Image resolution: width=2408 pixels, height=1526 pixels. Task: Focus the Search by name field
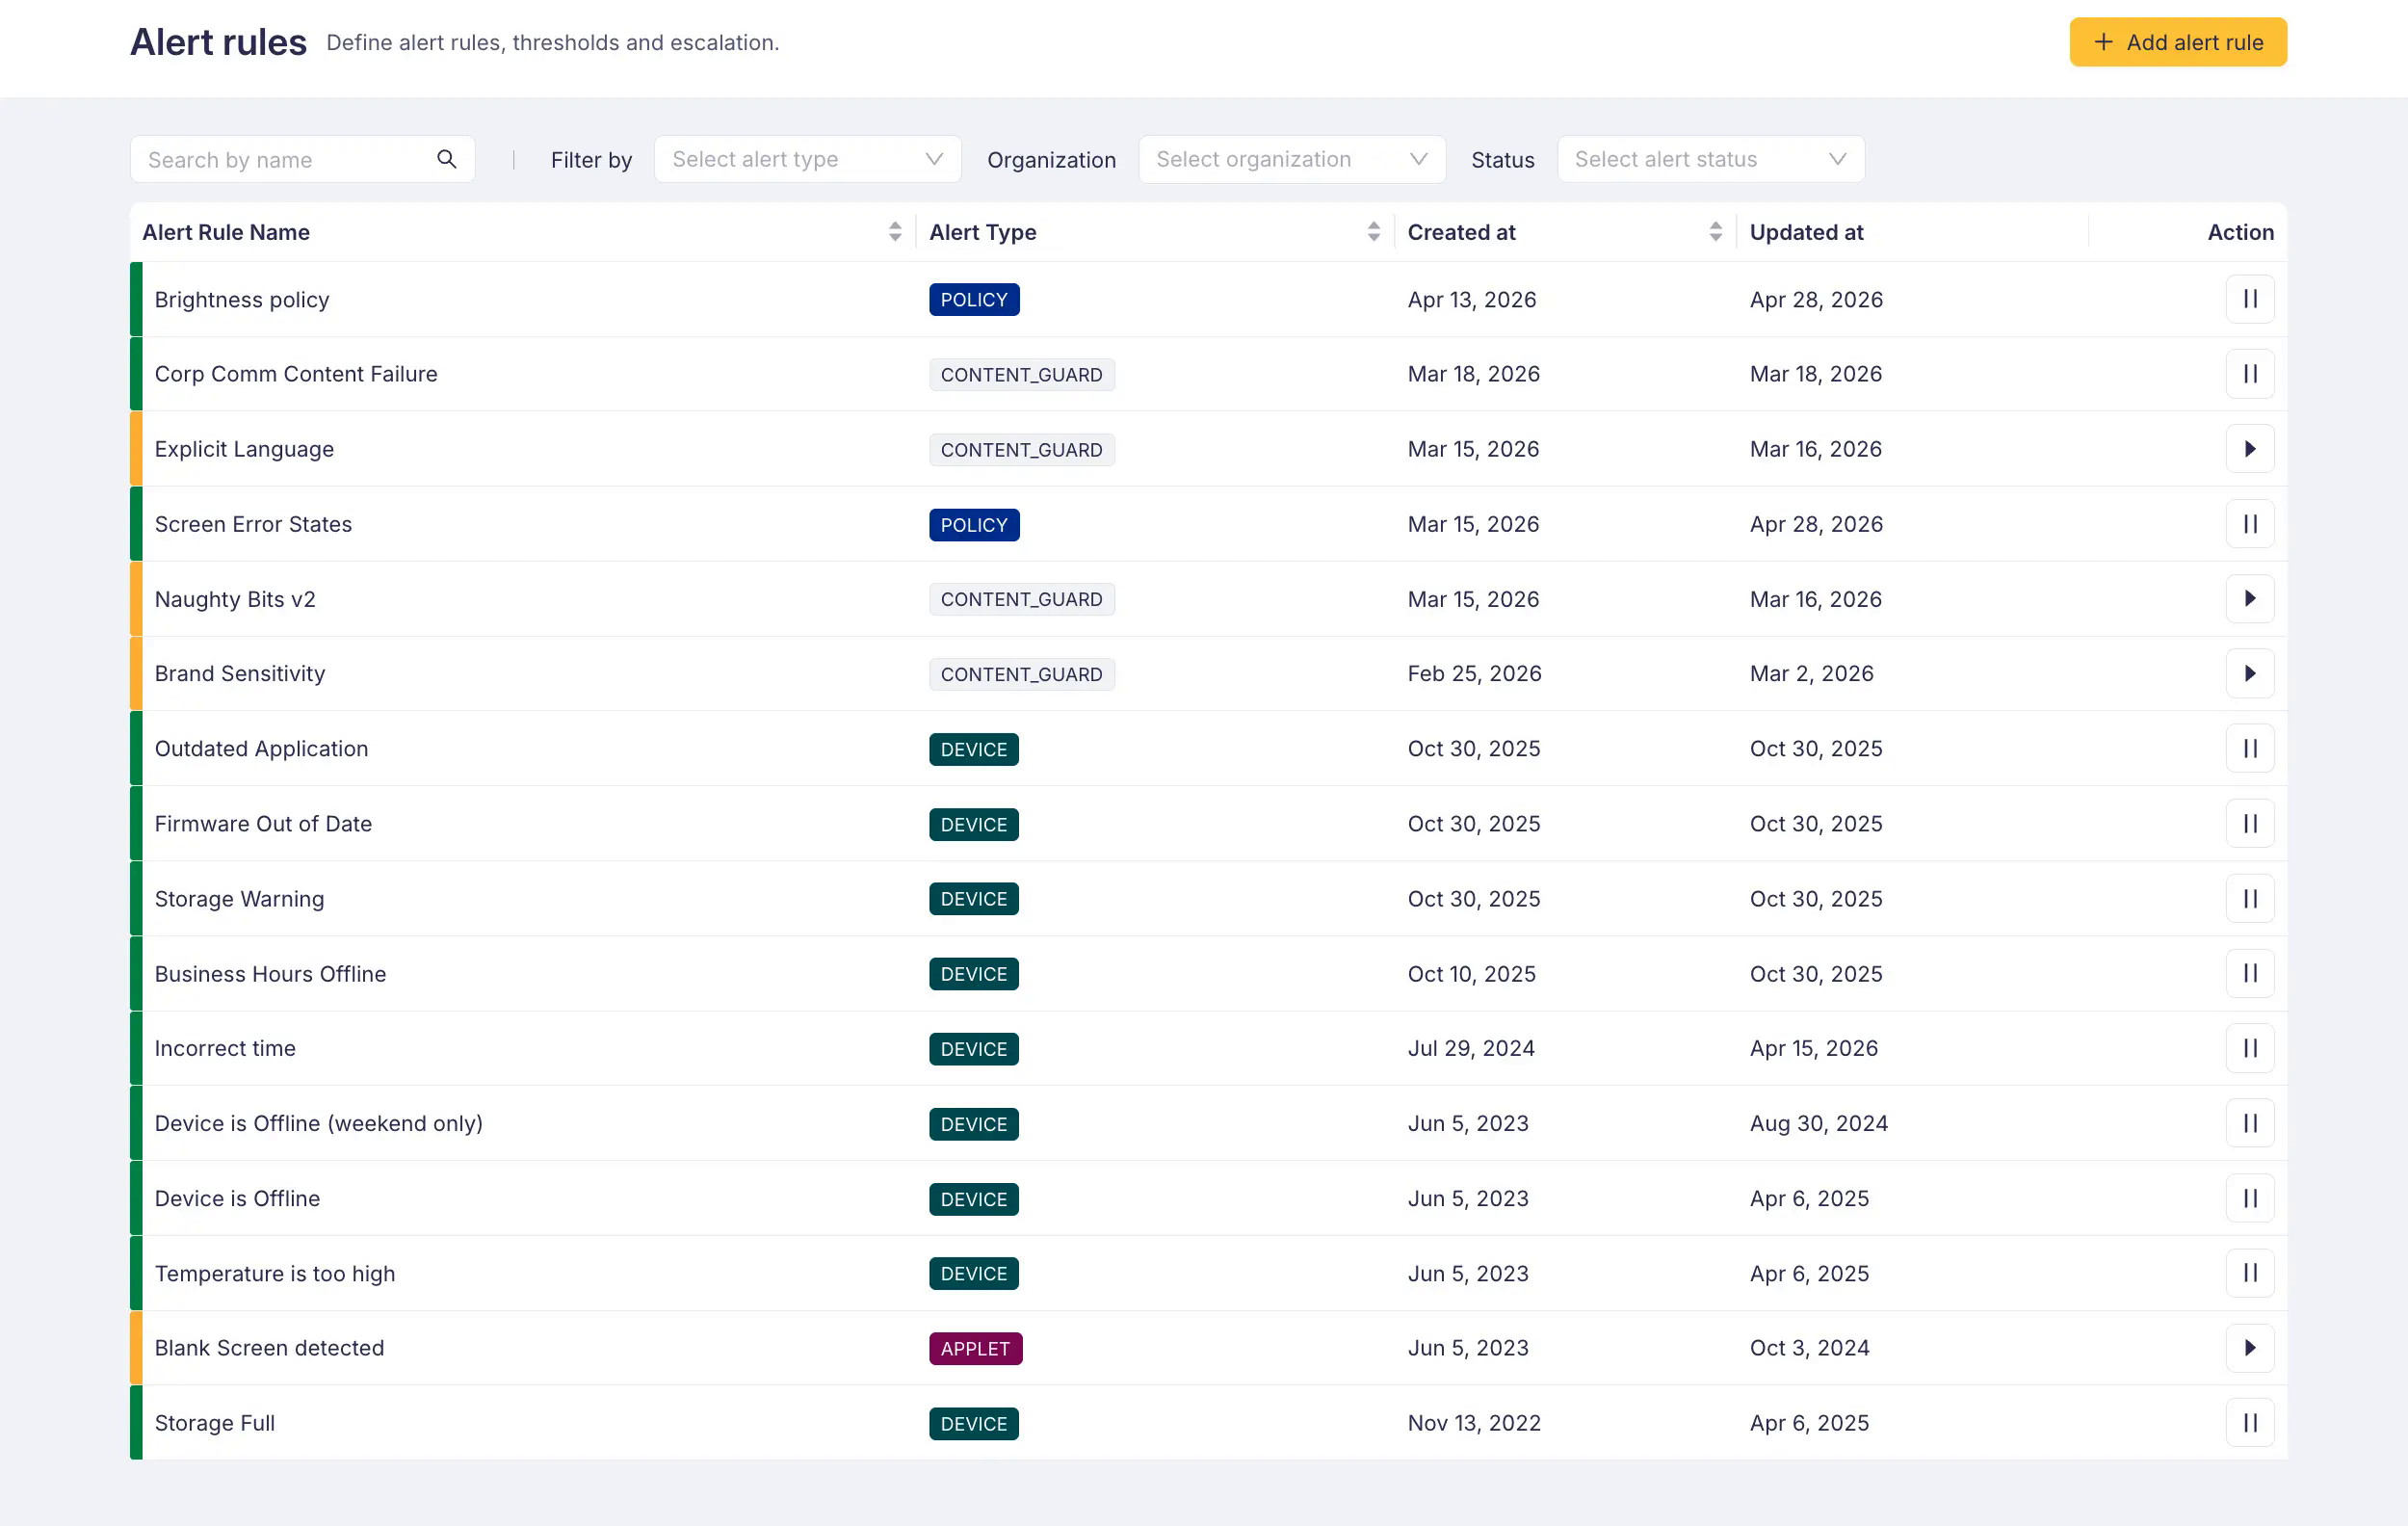pos(302,159)
